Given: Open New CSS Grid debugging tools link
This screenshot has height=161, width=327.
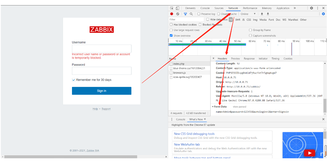Looking at the screenshot, I should [194, 134].
